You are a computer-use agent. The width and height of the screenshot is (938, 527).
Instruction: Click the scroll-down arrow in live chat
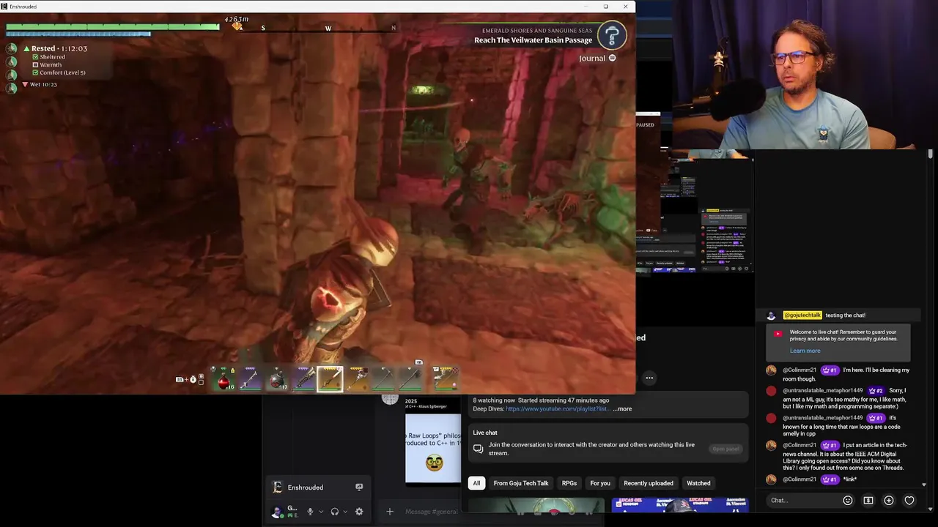coord(923,485)
